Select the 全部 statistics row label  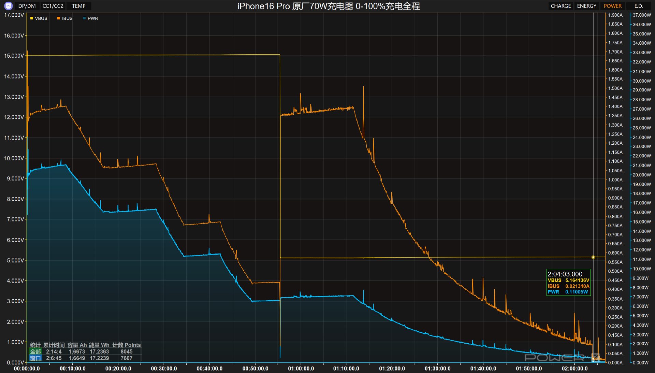[35, 352]
